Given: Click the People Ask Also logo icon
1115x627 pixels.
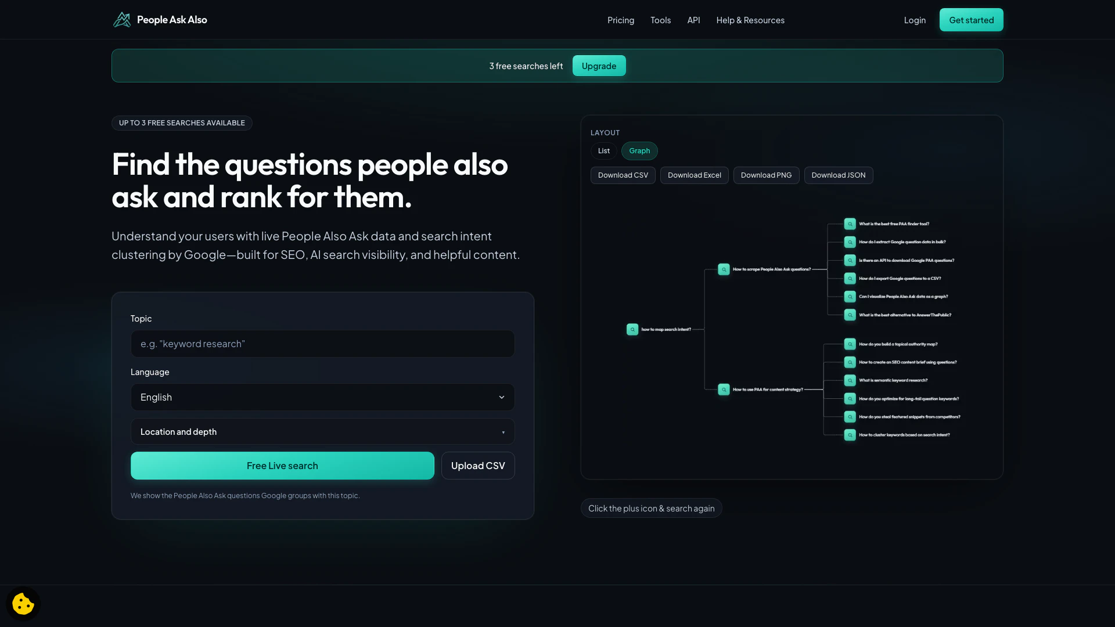Looking at the screenshot, I should pos(122,20).
